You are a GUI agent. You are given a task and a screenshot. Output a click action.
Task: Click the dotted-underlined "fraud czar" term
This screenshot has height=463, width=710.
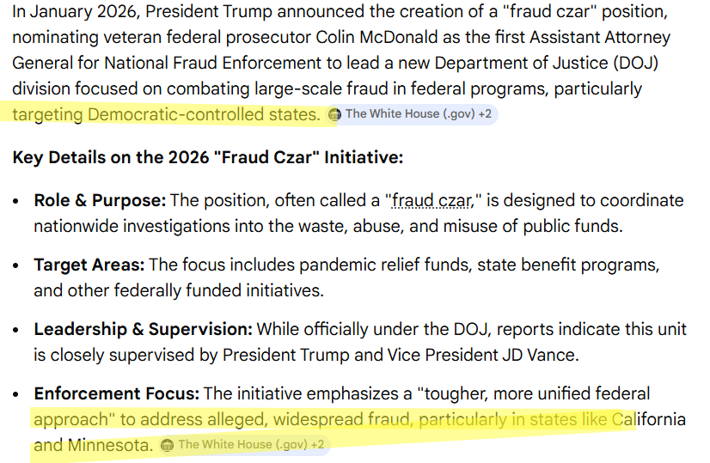point(432,201)
